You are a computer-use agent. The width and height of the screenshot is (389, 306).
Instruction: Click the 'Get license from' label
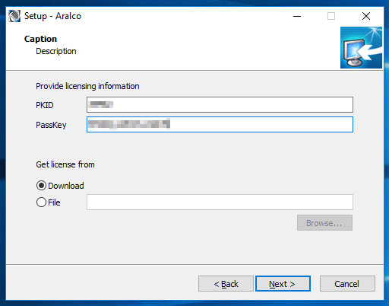pyautogui.click(x=65, y=164)
